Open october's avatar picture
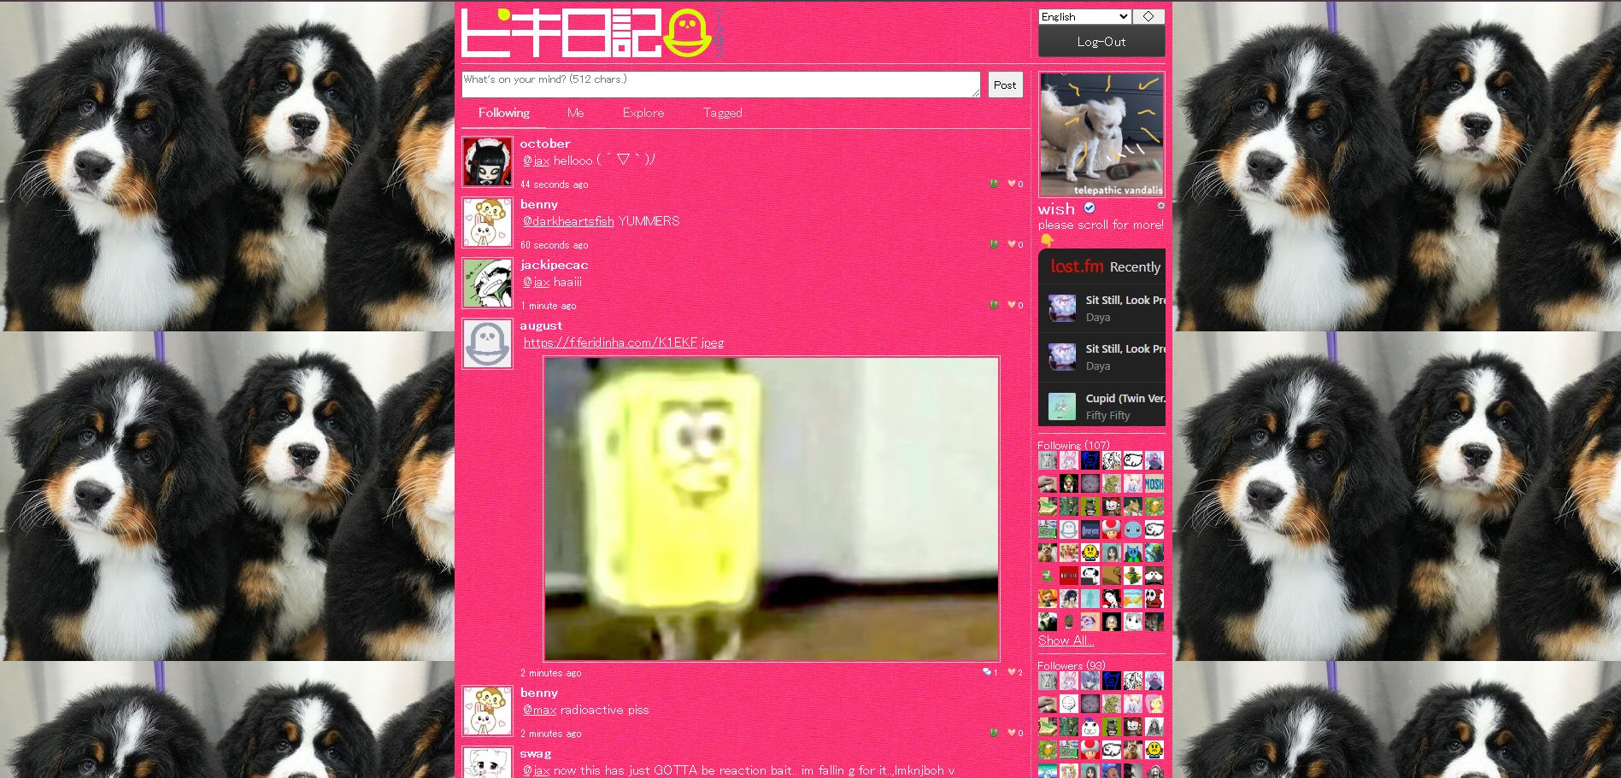The height and width of the screenshot is (778, 1621). pyautogui.click(x=487, y=161)
